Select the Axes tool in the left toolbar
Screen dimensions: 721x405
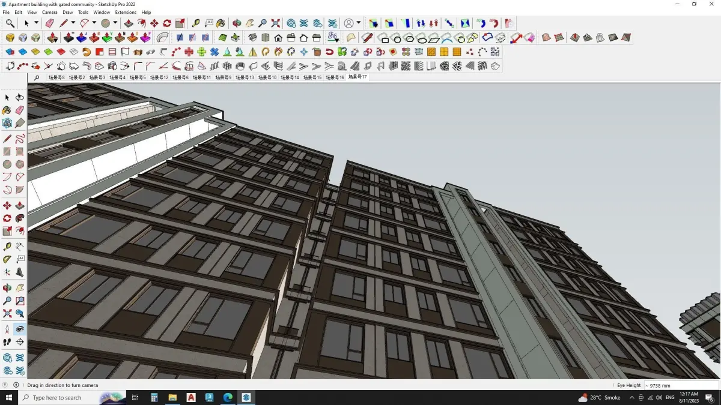7,272
